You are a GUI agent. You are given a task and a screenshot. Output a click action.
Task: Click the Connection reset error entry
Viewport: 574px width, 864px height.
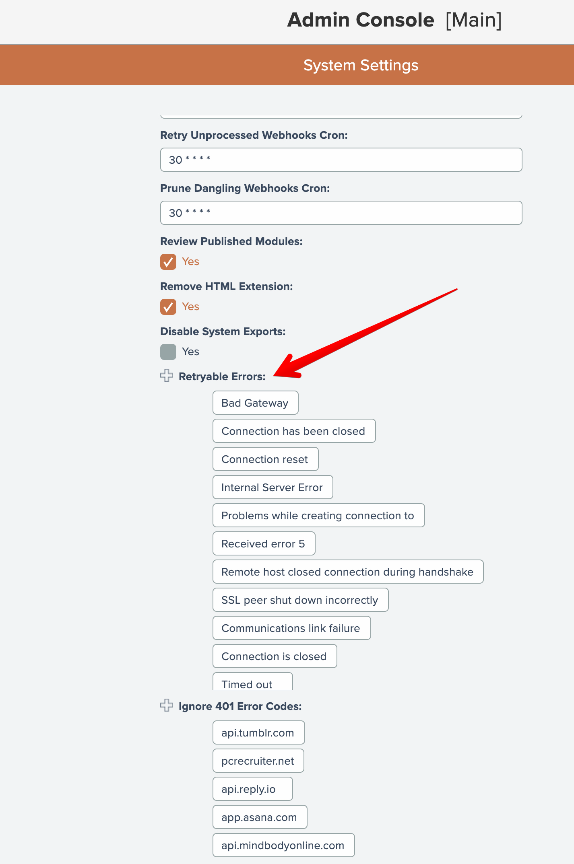coord(265,459)
